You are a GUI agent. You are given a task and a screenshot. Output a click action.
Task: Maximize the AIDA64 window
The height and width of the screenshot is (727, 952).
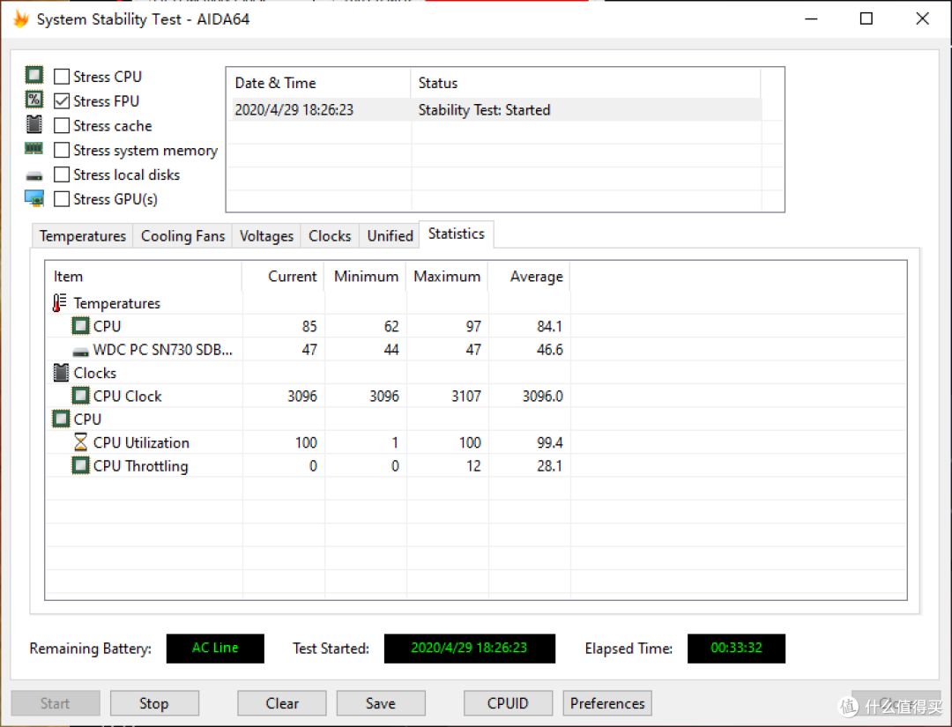point(866,19)
